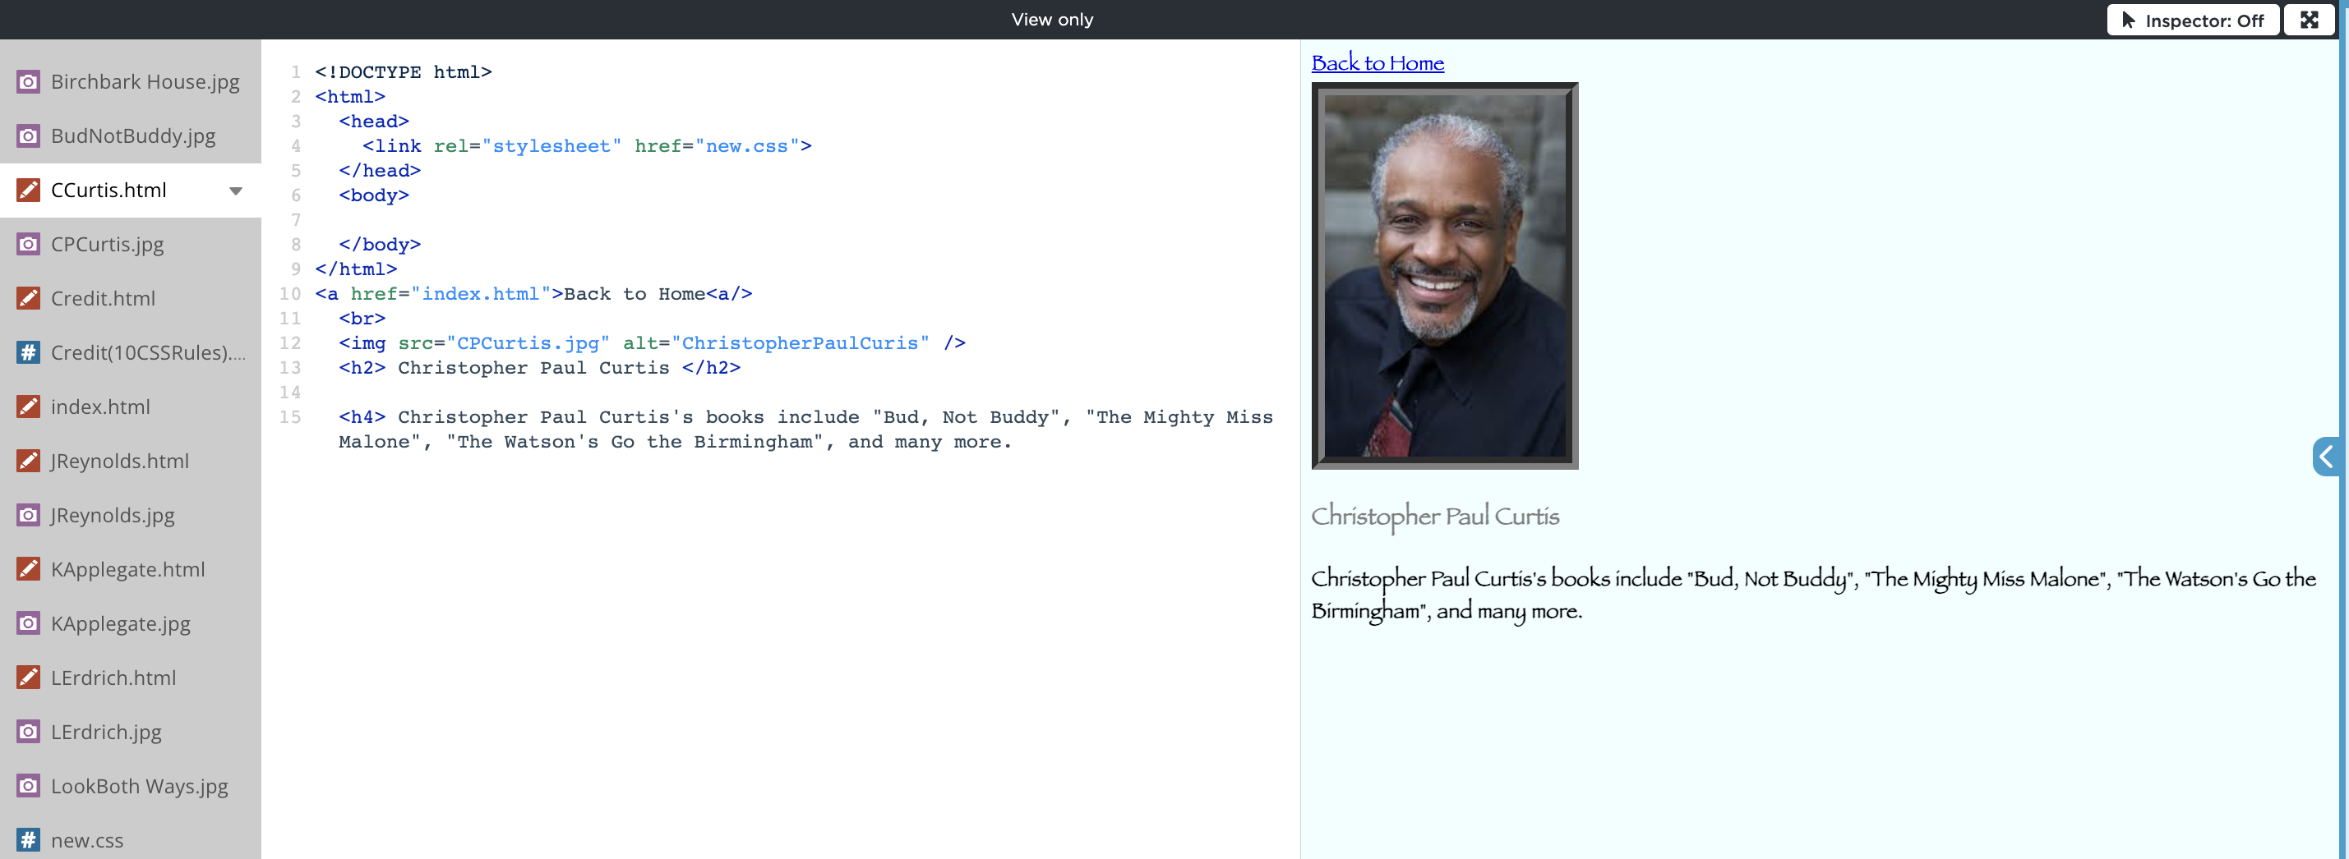The width and height of the screenshot is (2349, 859).
Task: Switch to JReynolds.html file
Action: point(119,461)
